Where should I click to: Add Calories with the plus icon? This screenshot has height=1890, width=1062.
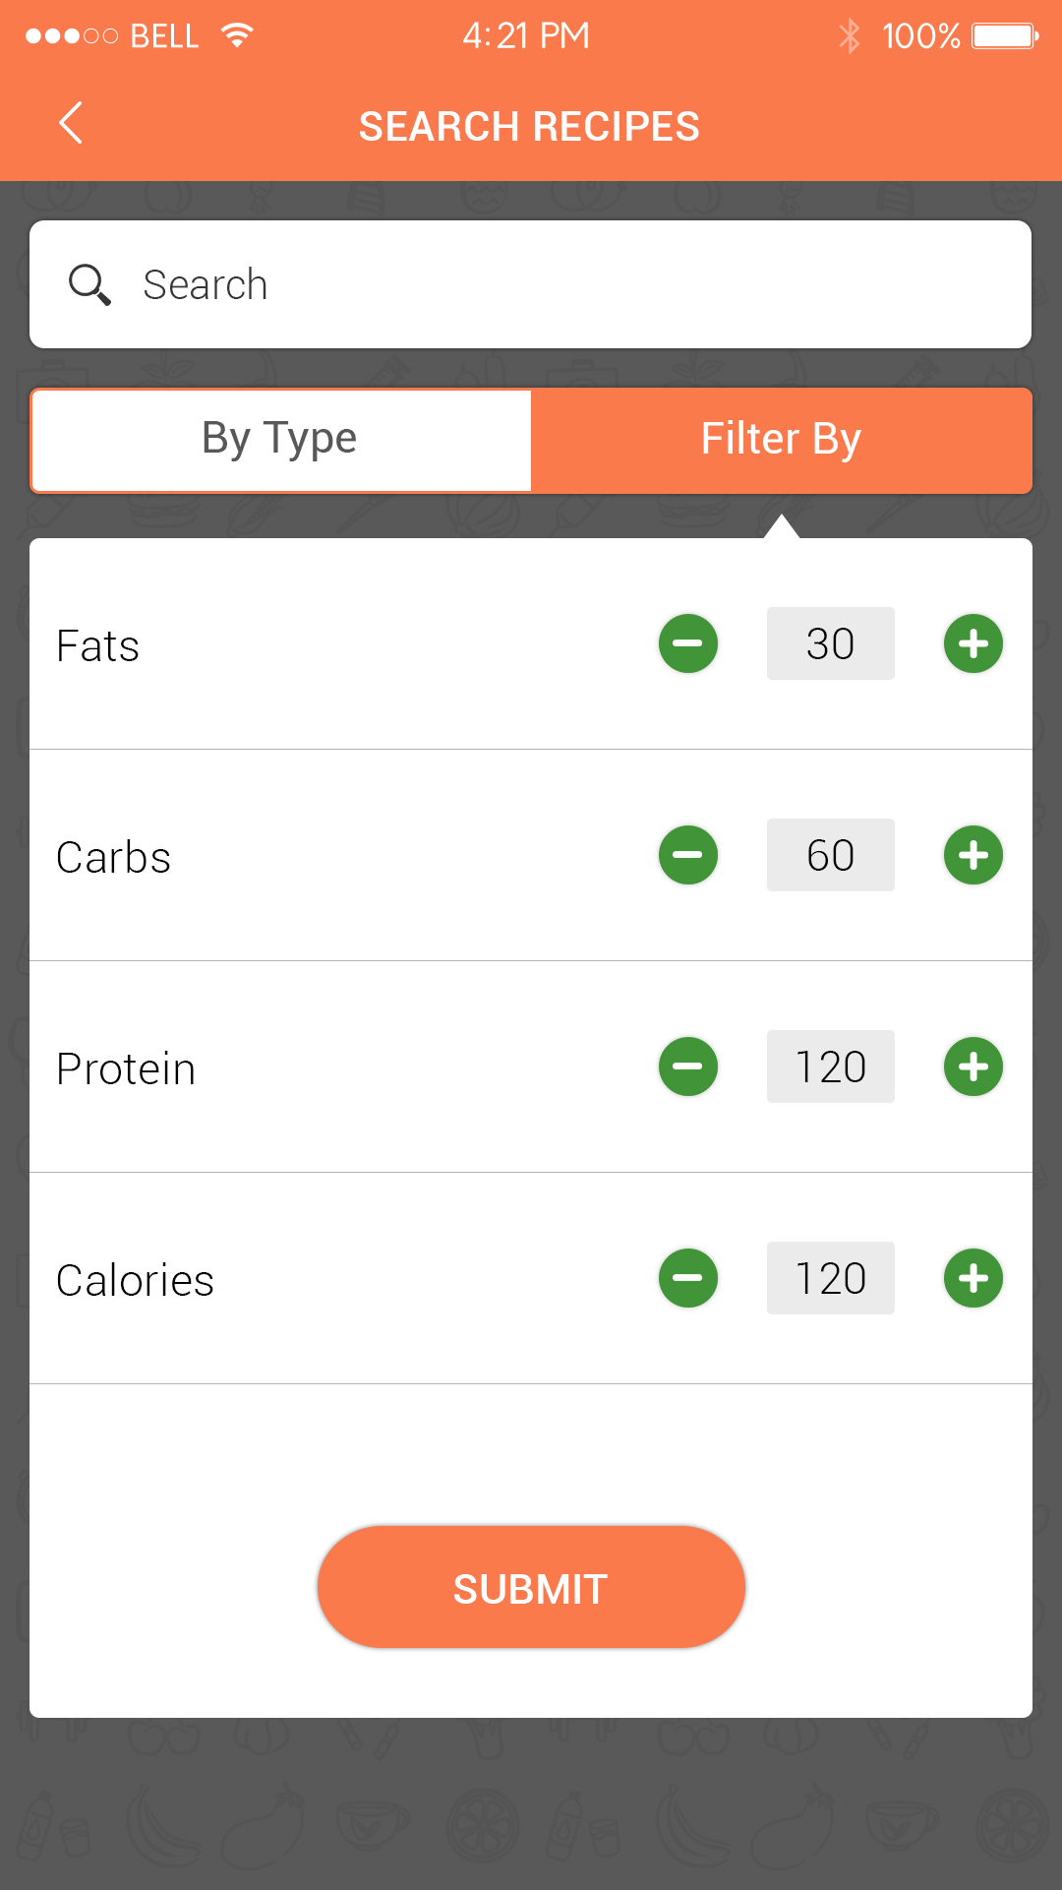[973, 1278]
